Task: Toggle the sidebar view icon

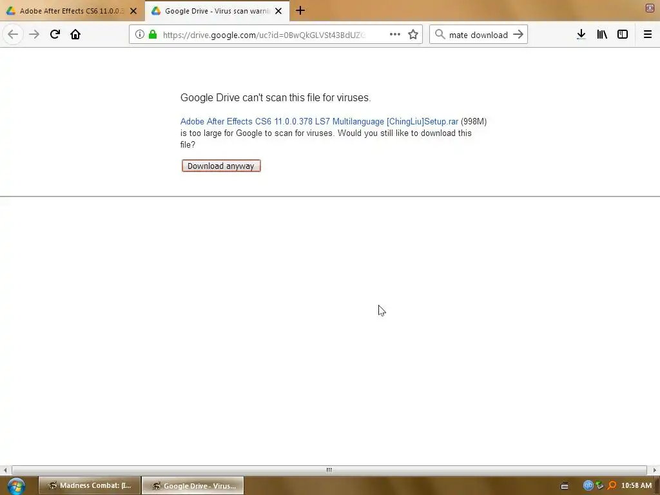Action: pyautogui.click(x=623, y=35)
